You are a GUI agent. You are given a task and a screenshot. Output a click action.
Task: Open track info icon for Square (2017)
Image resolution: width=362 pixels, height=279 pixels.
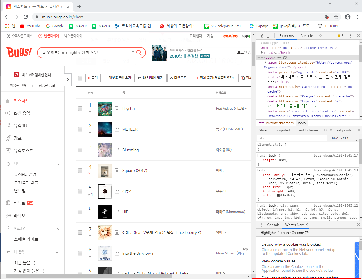coord(117,170)
